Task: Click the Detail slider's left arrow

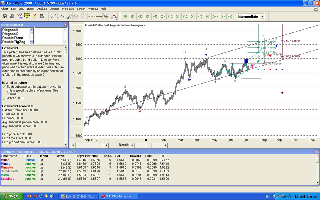Action: click(132, 145)
